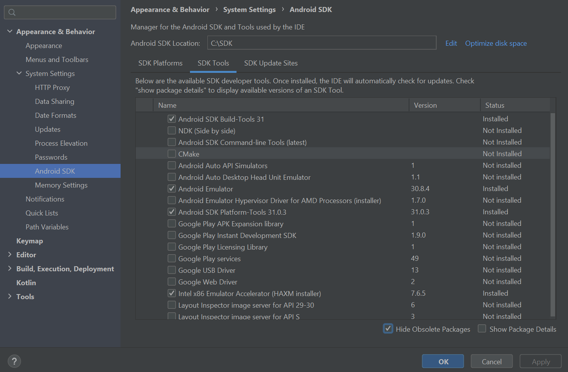Image resolution: width=568 pixels, height=372 pixels.
Task: Enable Show Package Details checkbox
Action: click(x=482, y=329)
